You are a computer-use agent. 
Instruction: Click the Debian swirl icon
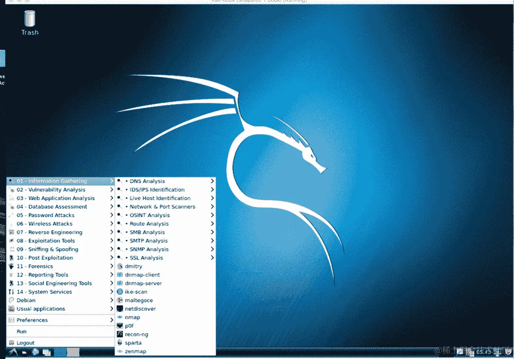coord(11,300)
